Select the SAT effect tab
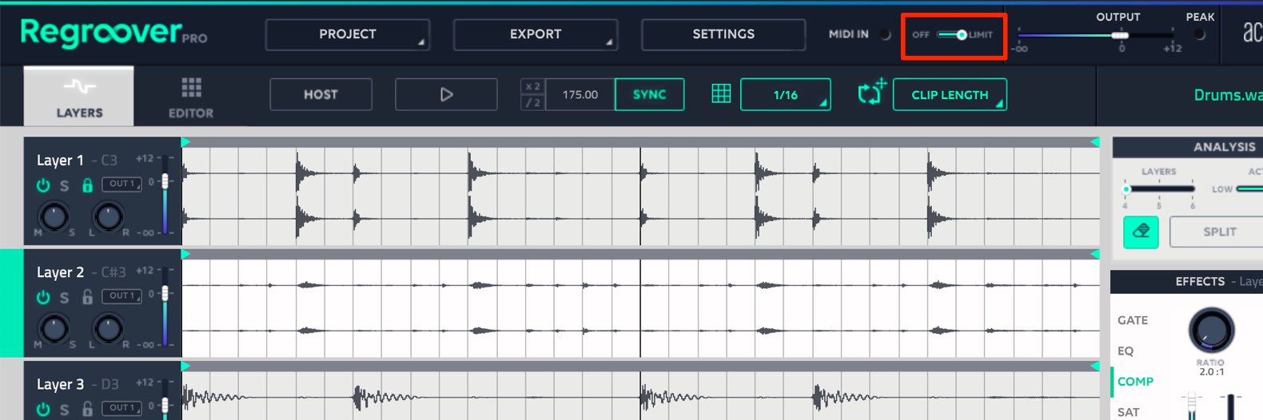 coord(1128,412)
